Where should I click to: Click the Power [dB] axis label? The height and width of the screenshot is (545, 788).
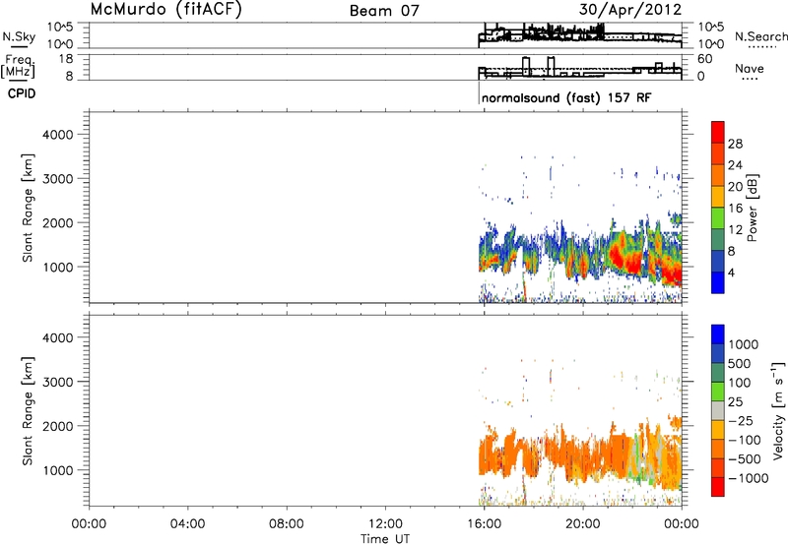tap(752, 208)
